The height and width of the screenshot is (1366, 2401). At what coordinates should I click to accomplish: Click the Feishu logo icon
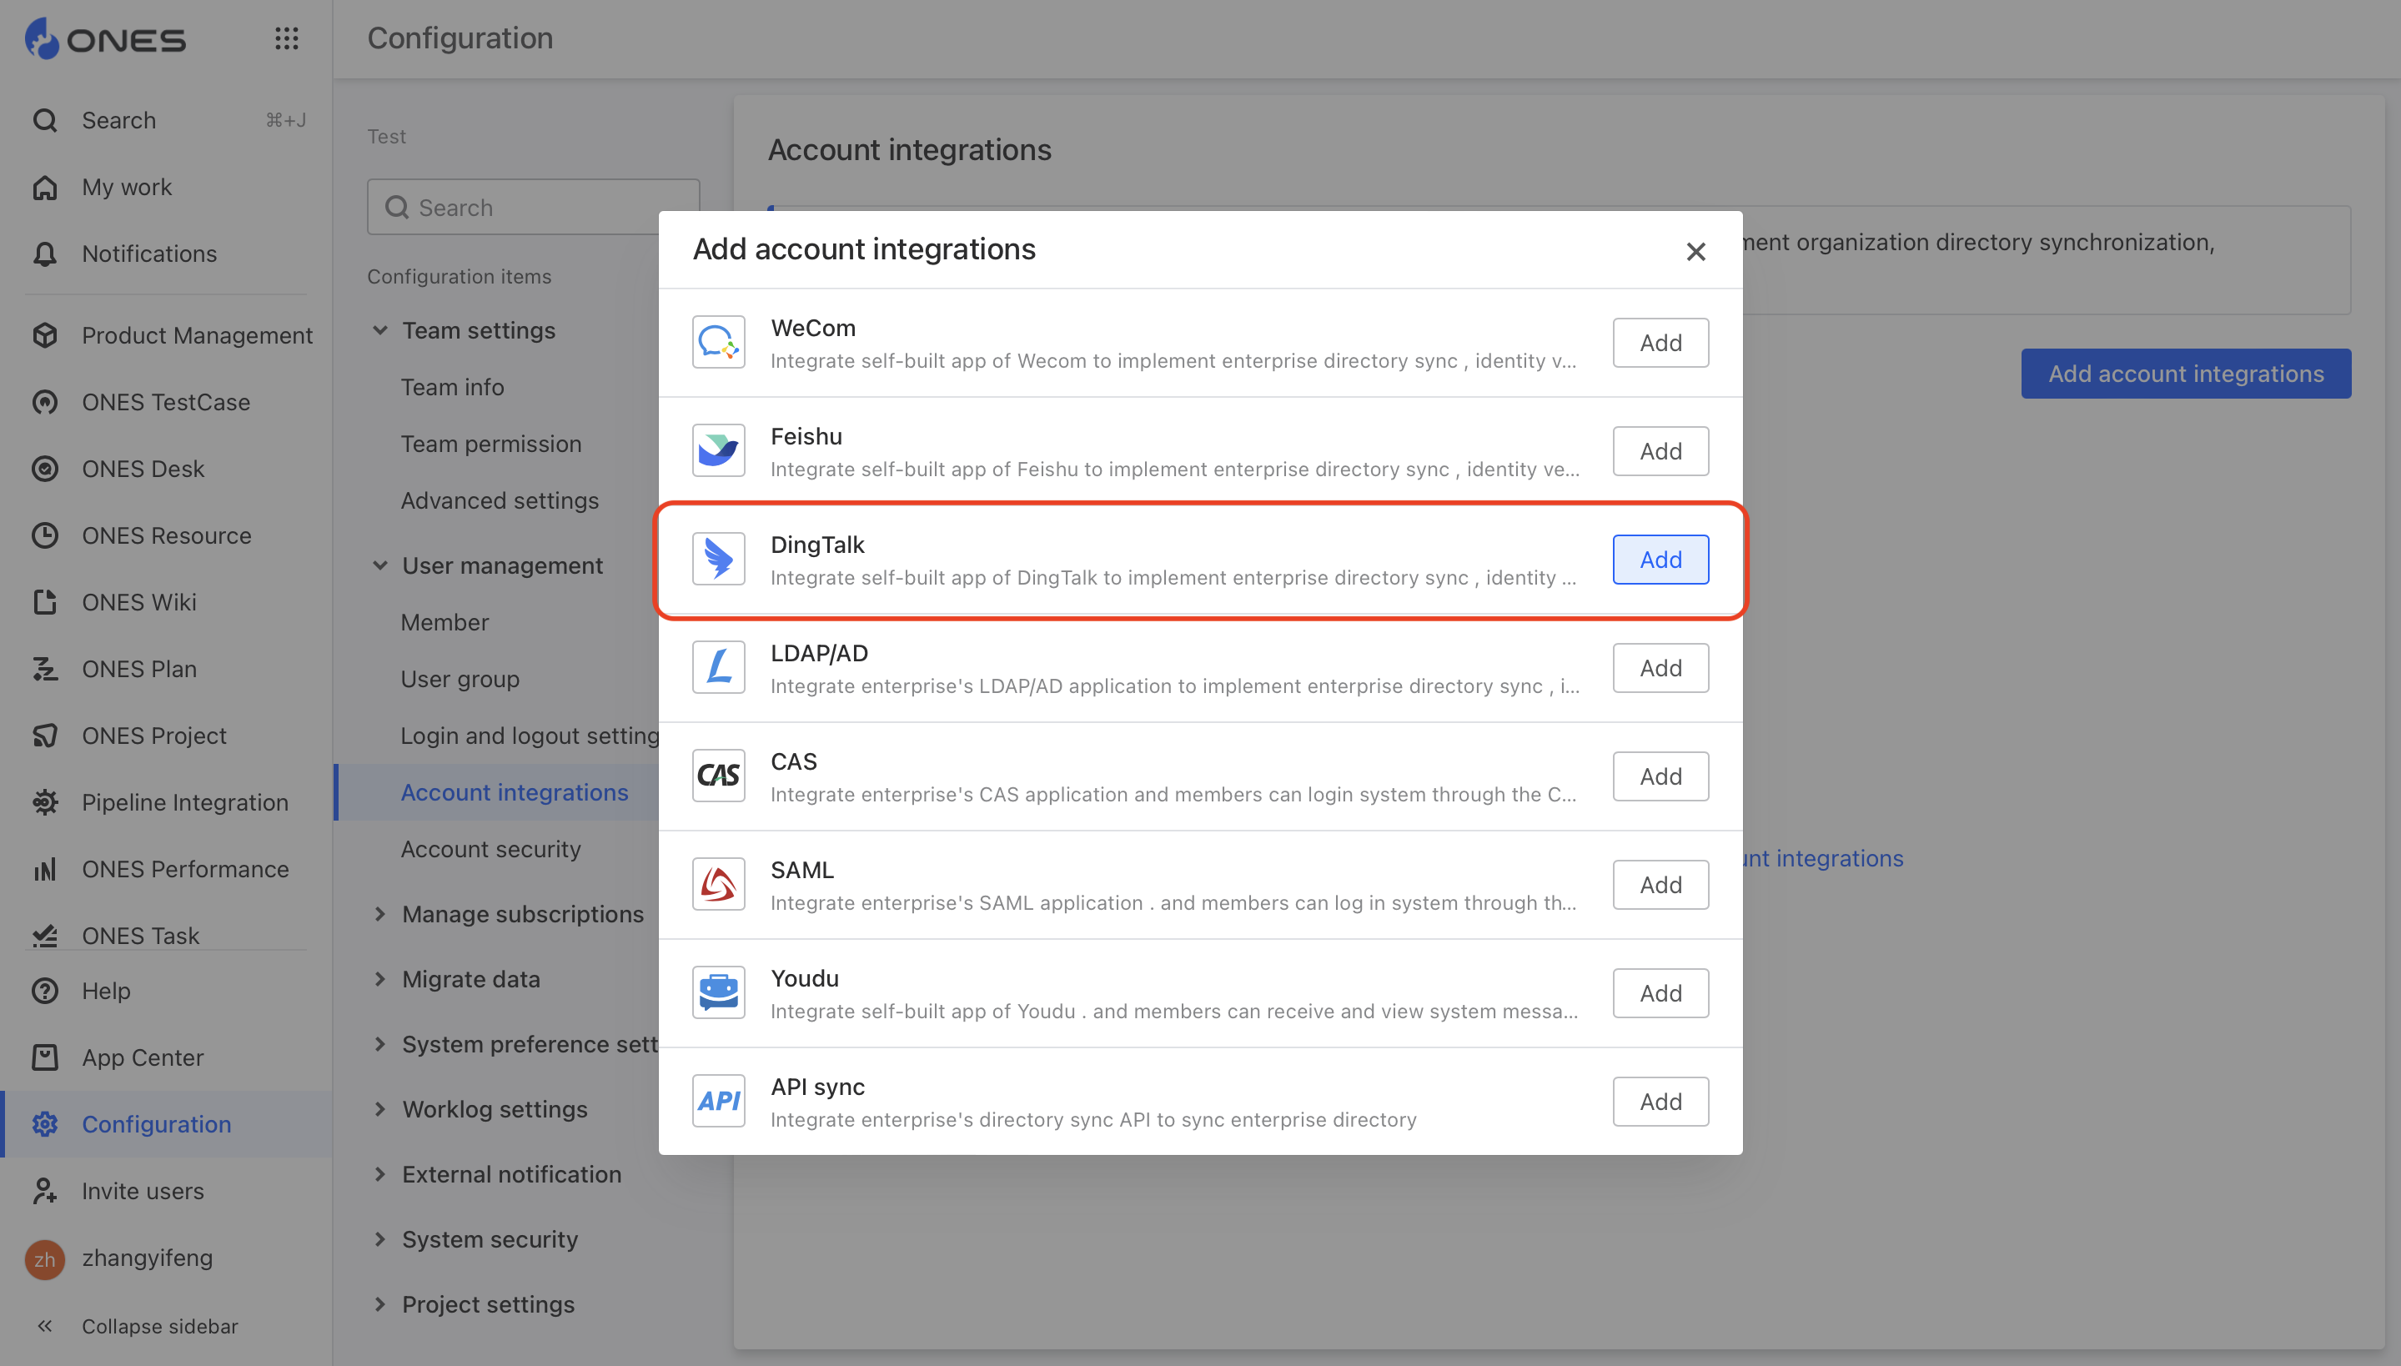(x=719, y=450)
